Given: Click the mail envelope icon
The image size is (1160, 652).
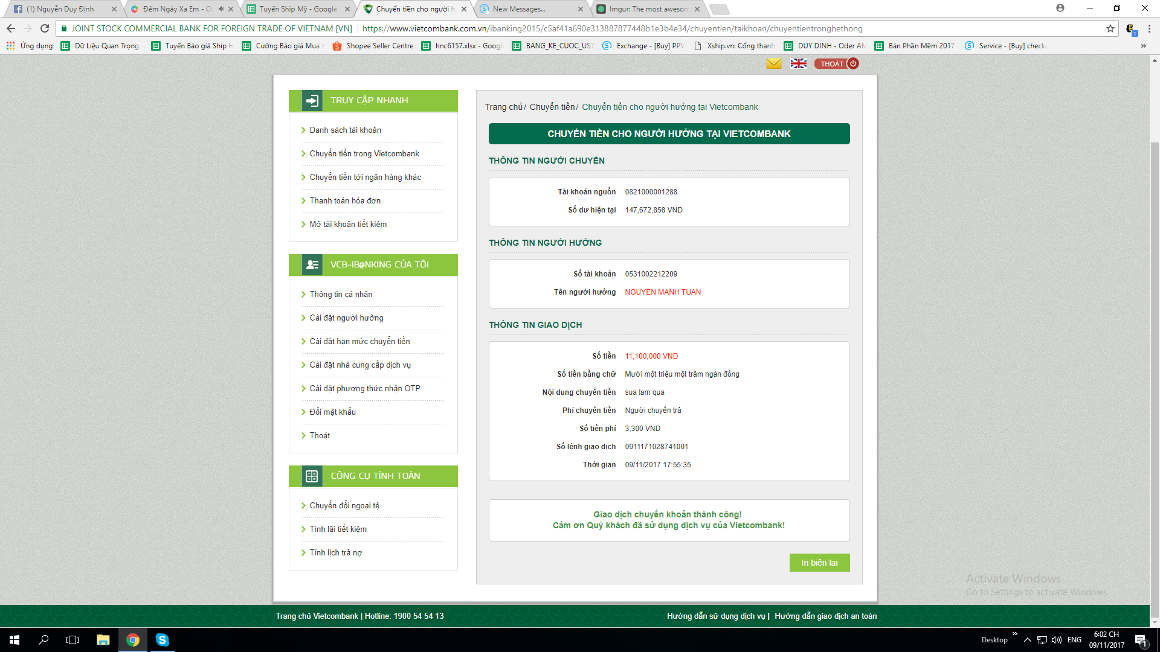Looking at the screenshot, I should pyautogui.click(x=773, y=63).
